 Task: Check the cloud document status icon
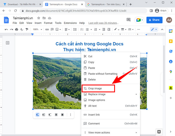[49, 18]
